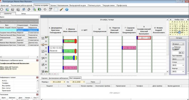Screen dimensions: 189x100
Task: Click the notepad with pencil toolbar icon
Action: coord(50,9)
